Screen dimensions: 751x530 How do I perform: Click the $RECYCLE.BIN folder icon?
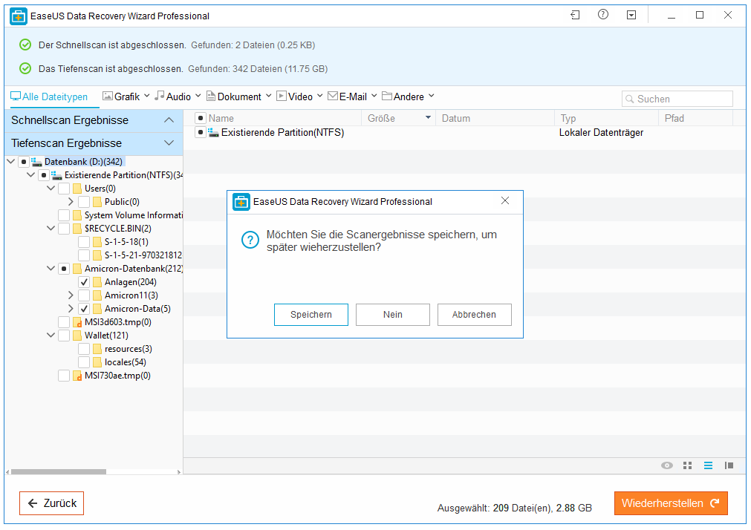tap(77, 229)
